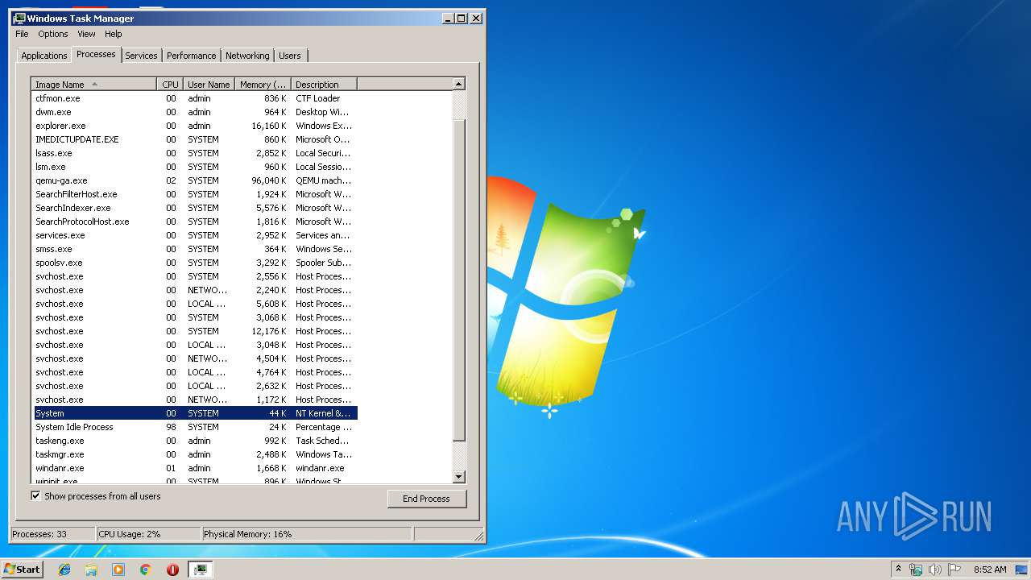This screenshot has width=1031, height=580.
Task: Sort by the User Name column header
Action: [209, 85]
